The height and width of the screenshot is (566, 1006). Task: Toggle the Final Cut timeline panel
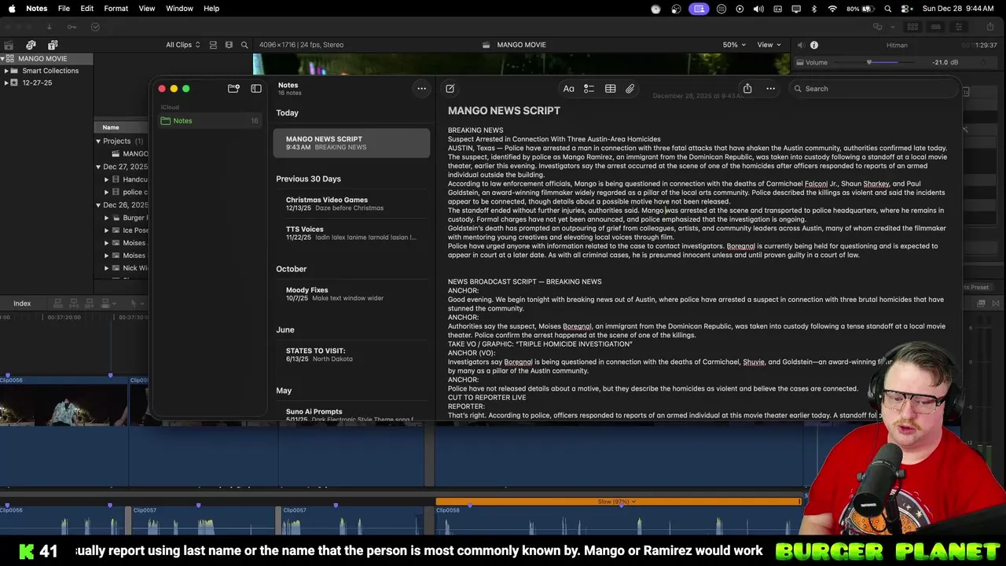tap(935, 27)
